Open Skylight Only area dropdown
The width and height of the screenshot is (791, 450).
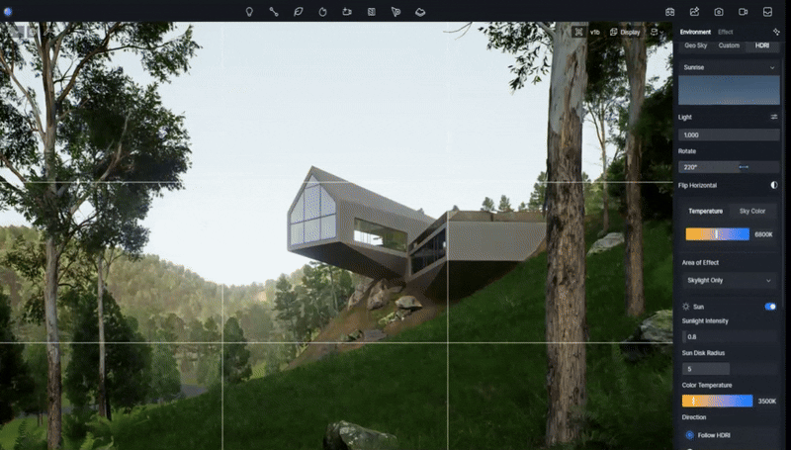tap(729, 281)
